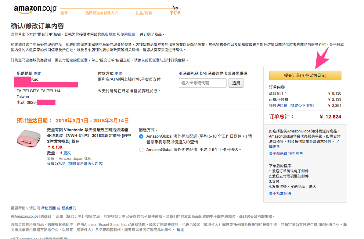The height and width of the screenshot is (239, 364).
Task: Select AmazonGlobal 海外标准配送 radio option
Action: click(x=141, y=136)
